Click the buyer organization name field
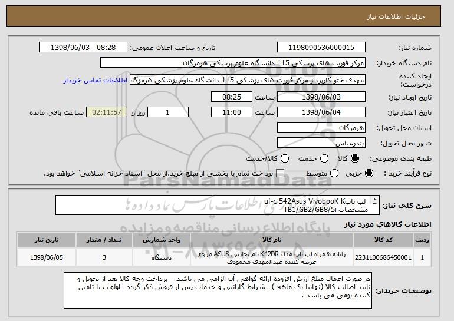This screenshot has height=321, width=454. click(x=233, y=63)
